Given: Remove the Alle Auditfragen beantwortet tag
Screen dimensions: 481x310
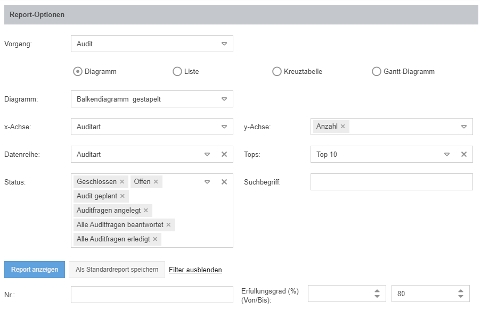Looking at the screenshot, I should (x=168, y=225).
